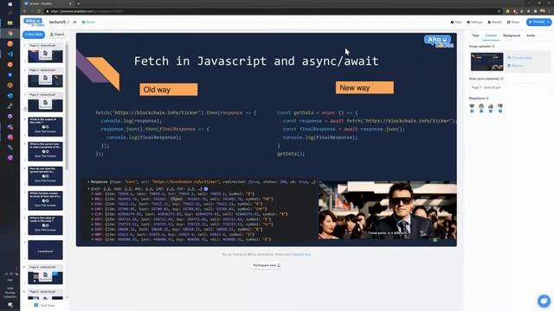
Task: Click the Import button
Action: coord(57,35)
